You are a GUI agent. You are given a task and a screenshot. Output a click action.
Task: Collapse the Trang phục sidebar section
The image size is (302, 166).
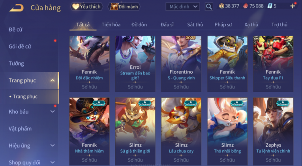point(53,80)
